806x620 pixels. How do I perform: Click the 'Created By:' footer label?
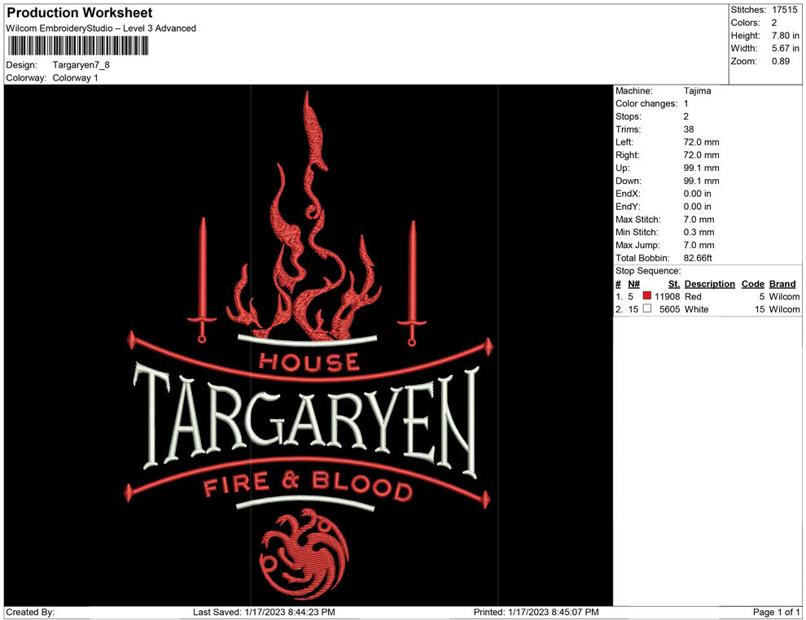pos(30,612)
